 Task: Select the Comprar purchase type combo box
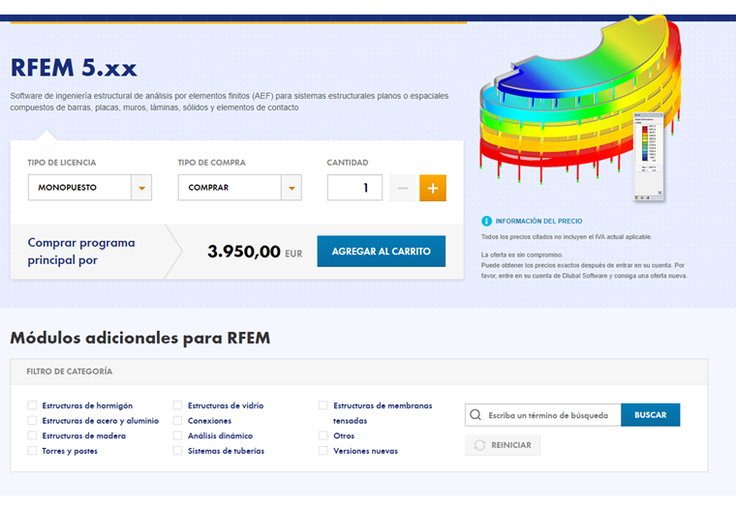pyautogui.click(x=239, y=188)
